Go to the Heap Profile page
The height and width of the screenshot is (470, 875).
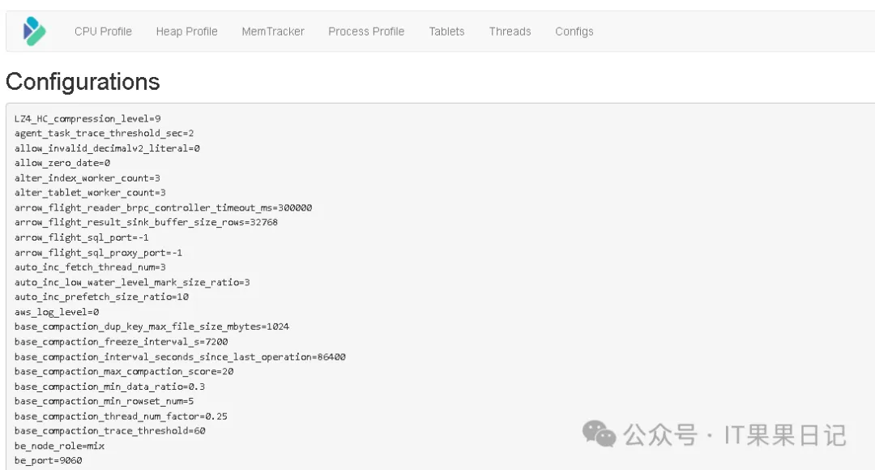click(186, 32)
